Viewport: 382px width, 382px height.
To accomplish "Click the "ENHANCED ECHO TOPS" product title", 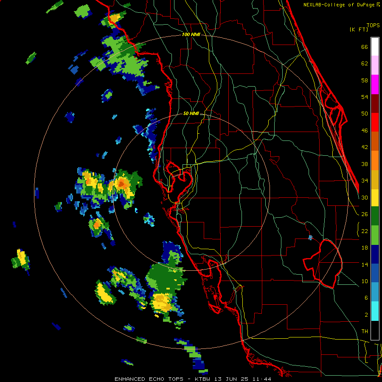I will click(x=149, y=379).
